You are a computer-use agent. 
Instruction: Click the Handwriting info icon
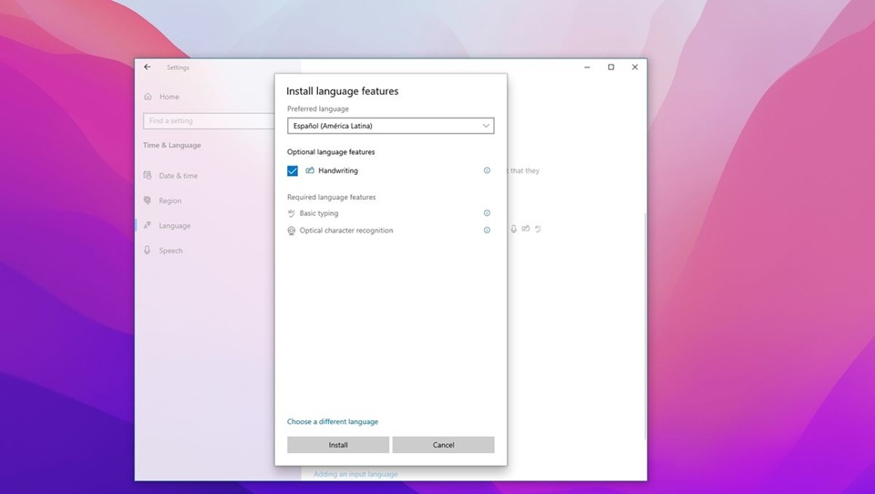click(x=487, y=170)
